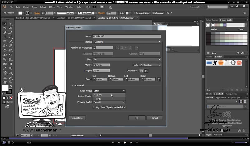Screen dimensions: 250x146
Task: Select the Gradient tool in toolbox
Action: coord(10,64)
